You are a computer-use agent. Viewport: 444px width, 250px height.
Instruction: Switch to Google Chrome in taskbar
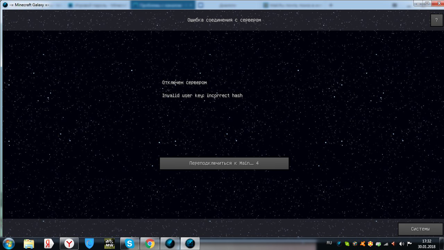pyautogui.click(x=150, y=244)
